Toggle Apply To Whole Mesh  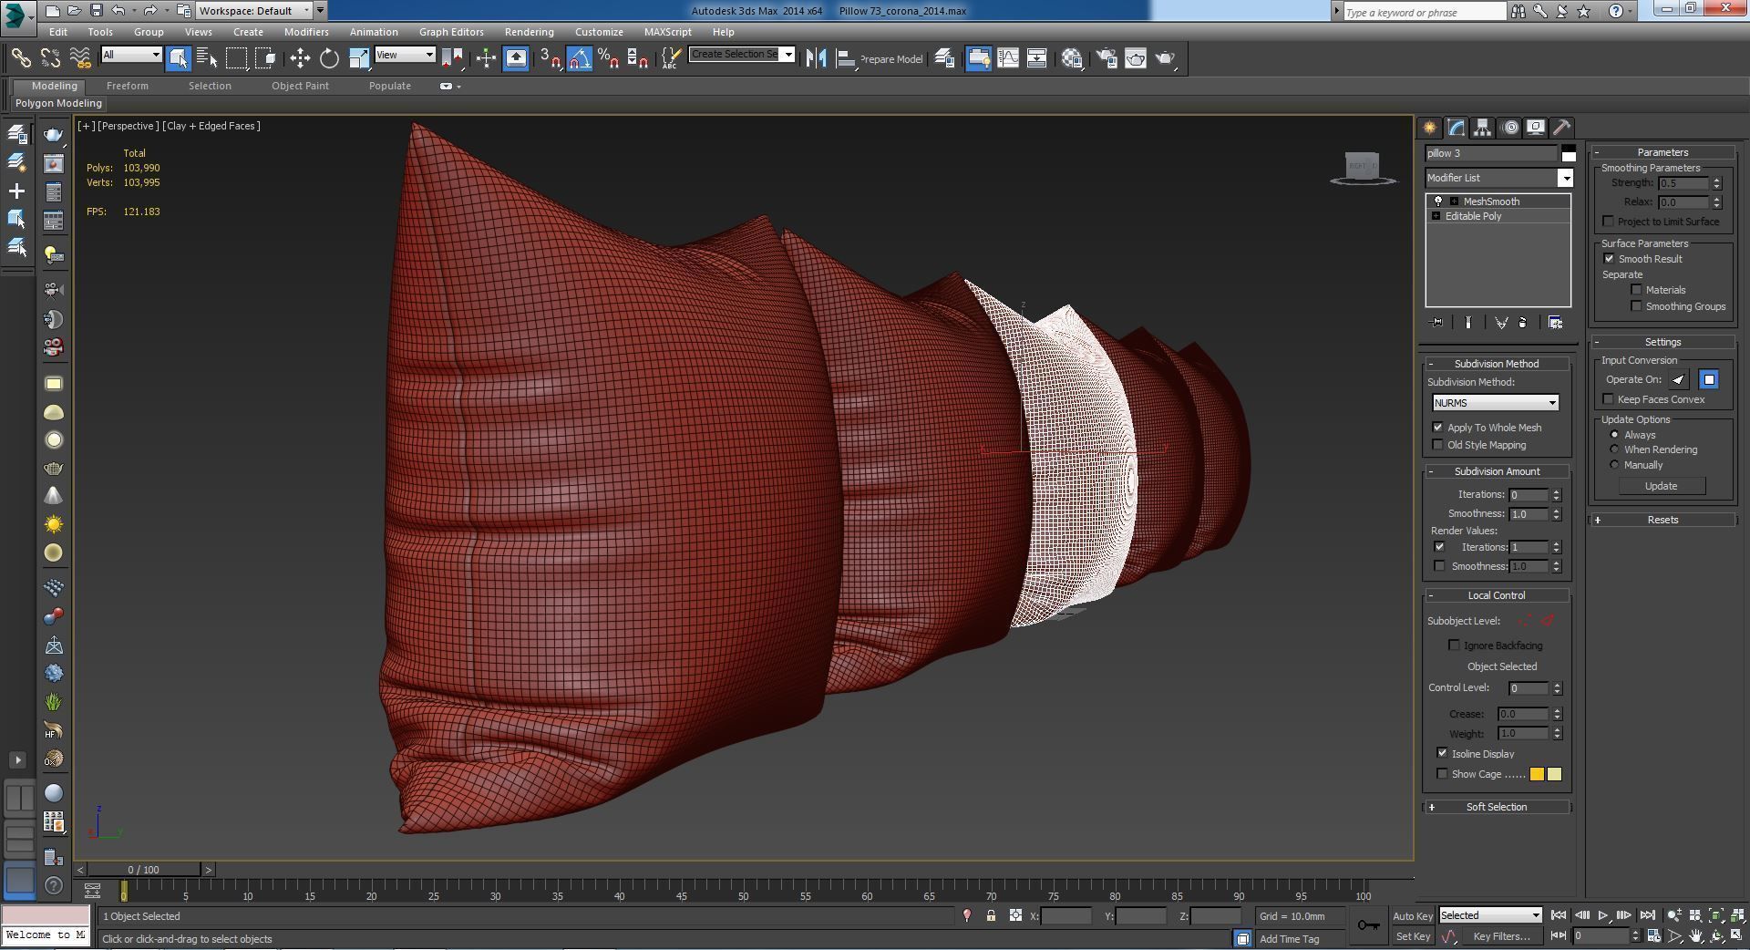[1438, 428]
